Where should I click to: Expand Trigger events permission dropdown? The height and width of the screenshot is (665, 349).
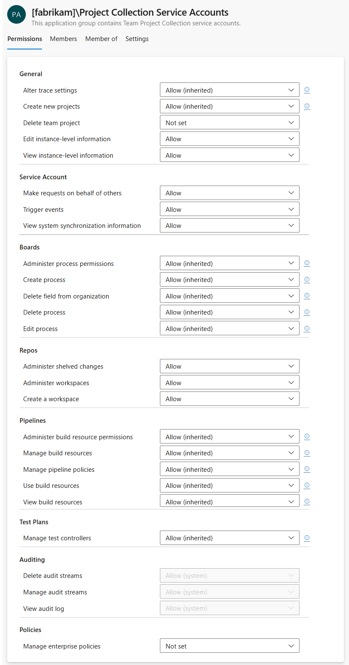229,209
